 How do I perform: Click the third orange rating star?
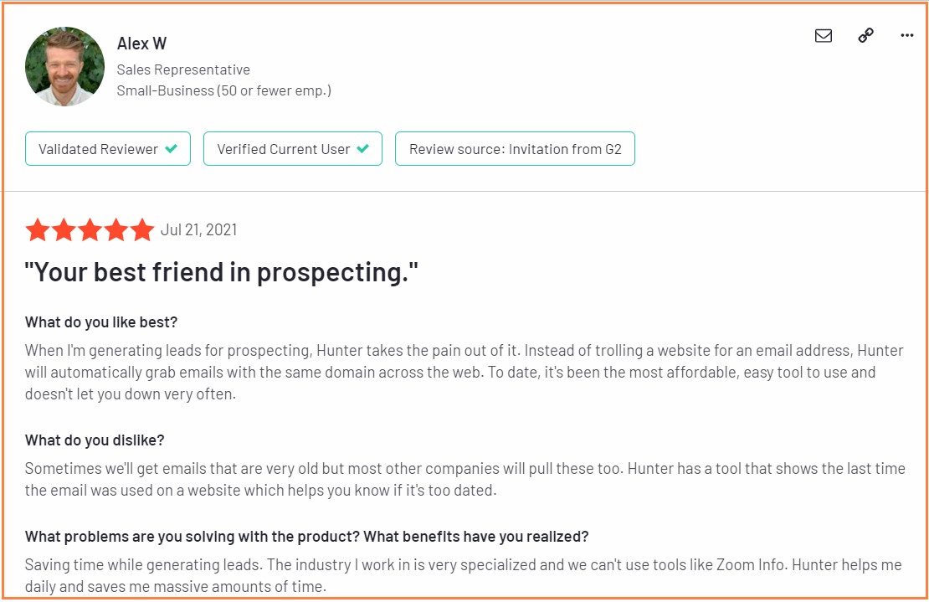(x=90, y=230)
